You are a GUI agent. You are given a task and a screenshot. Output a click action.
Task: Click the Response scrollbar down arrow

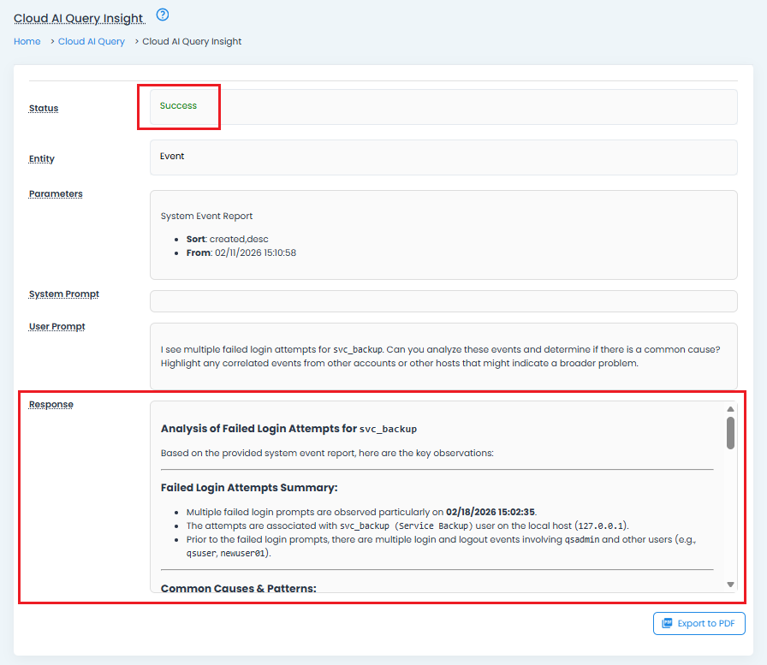point(730,584)
